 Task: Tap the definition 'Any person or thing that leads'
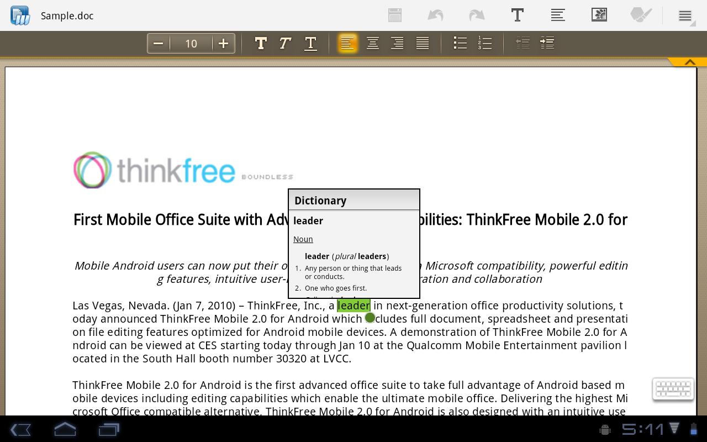click(353, 269)
